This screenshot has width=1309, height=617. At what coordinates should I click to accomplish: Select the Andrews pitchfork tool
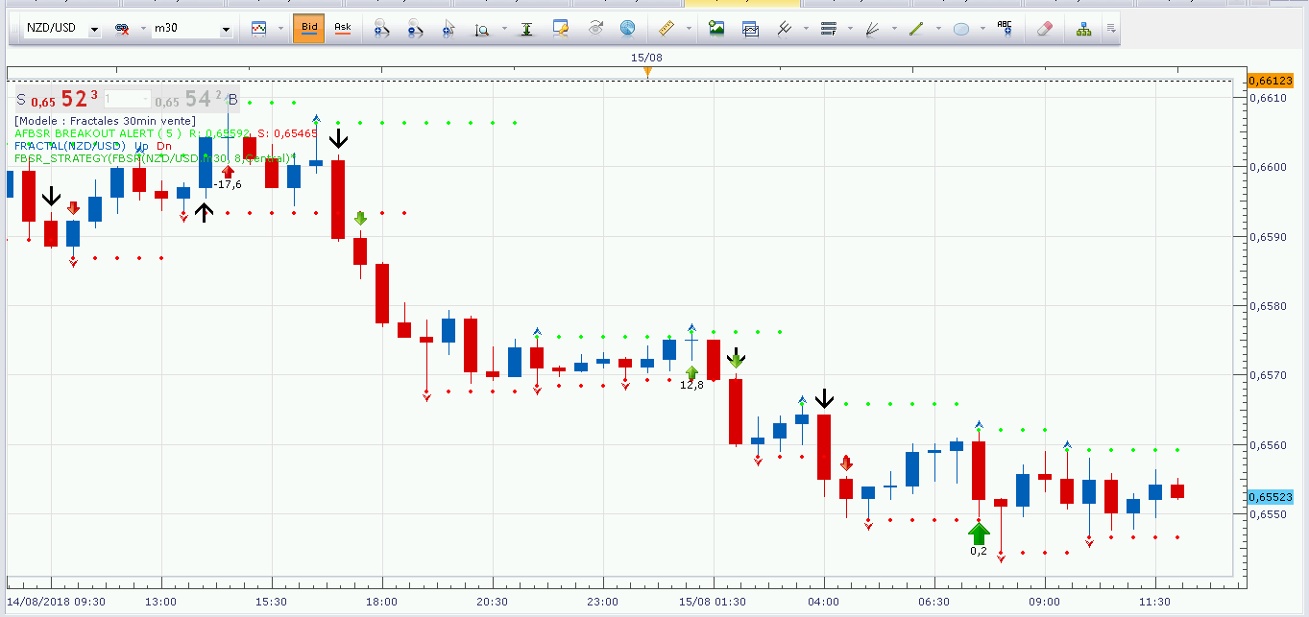pyautogui.click(x=784, y=29)
